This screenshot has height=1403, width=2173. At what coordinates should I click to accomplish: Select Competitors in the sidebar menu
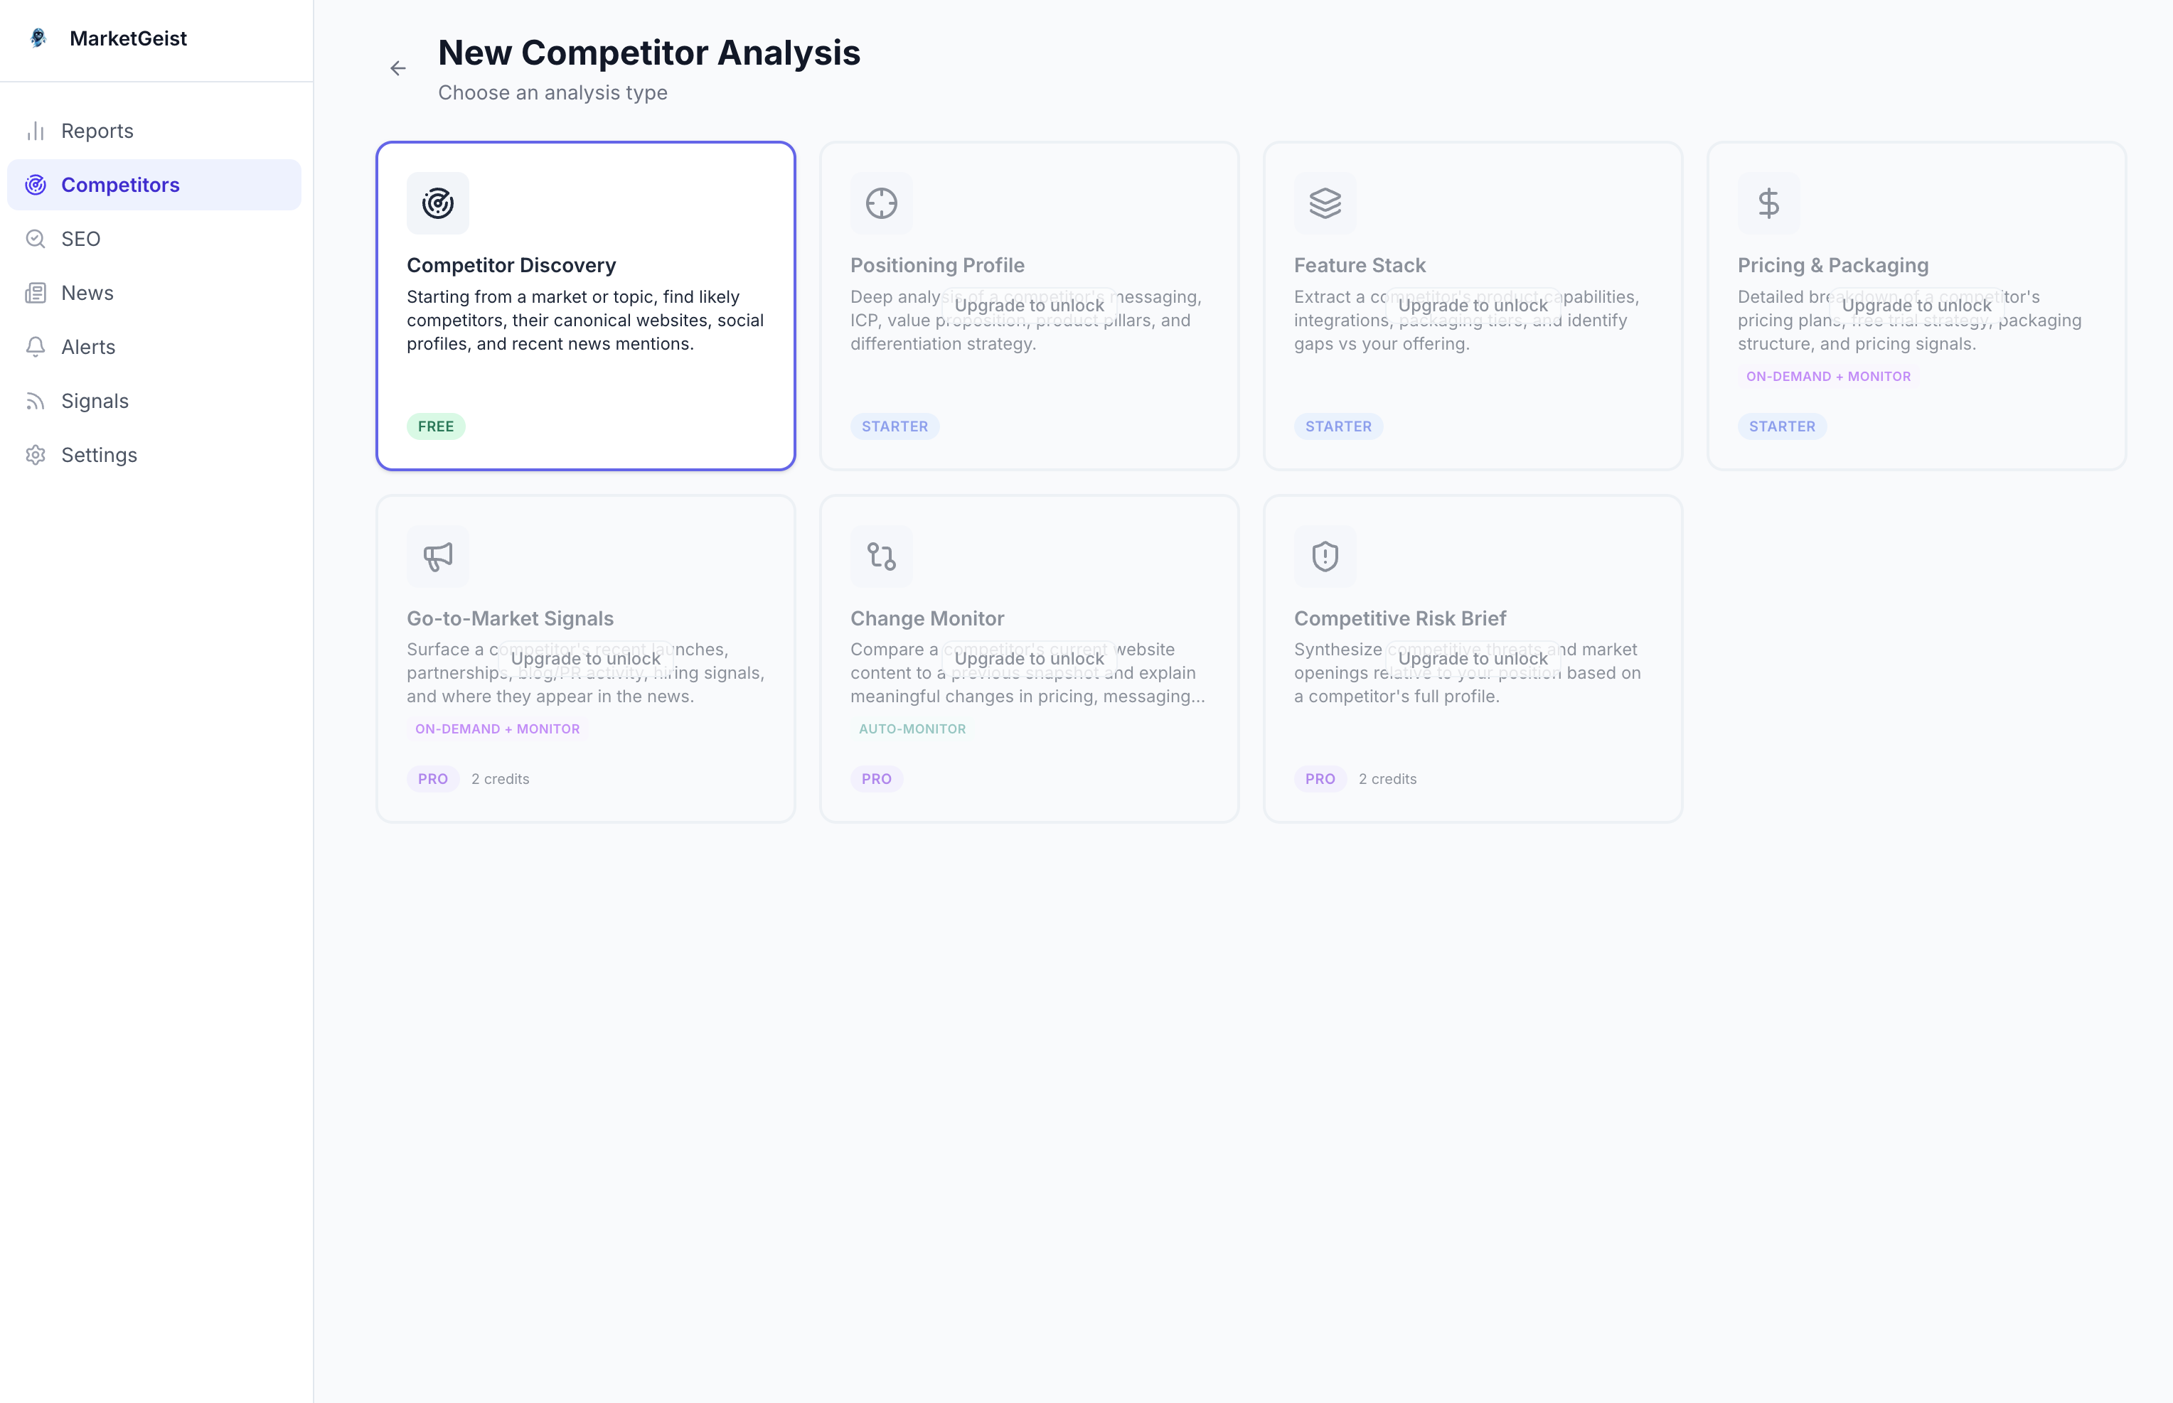119,185
